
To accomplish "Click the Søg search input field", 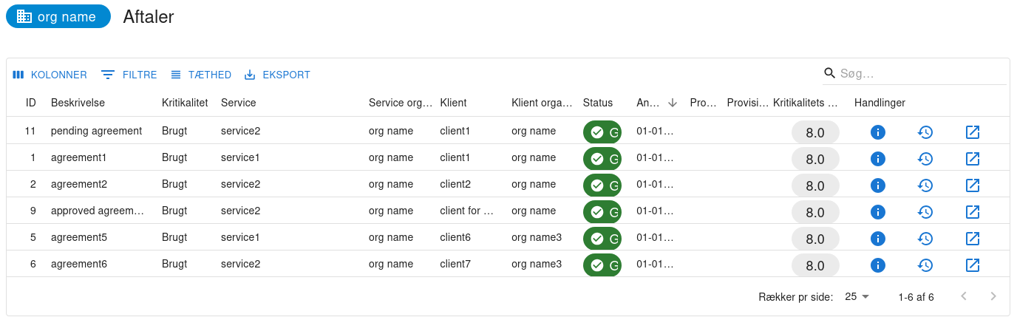I will [x=920, y=73].
